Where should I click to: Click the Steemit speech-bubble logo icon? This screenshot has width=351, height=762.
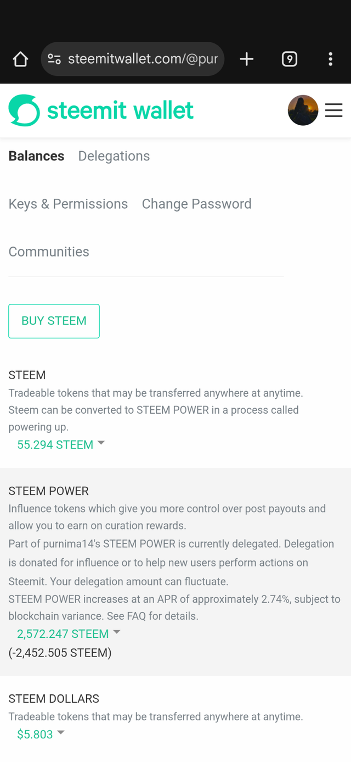tap(24, 110)
